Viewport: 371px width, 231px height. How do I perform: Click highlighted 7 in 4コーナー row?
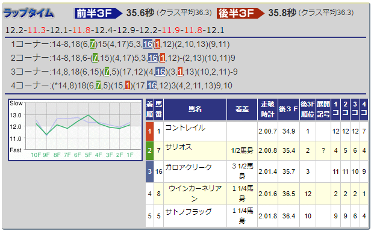[x=98, y=85]
